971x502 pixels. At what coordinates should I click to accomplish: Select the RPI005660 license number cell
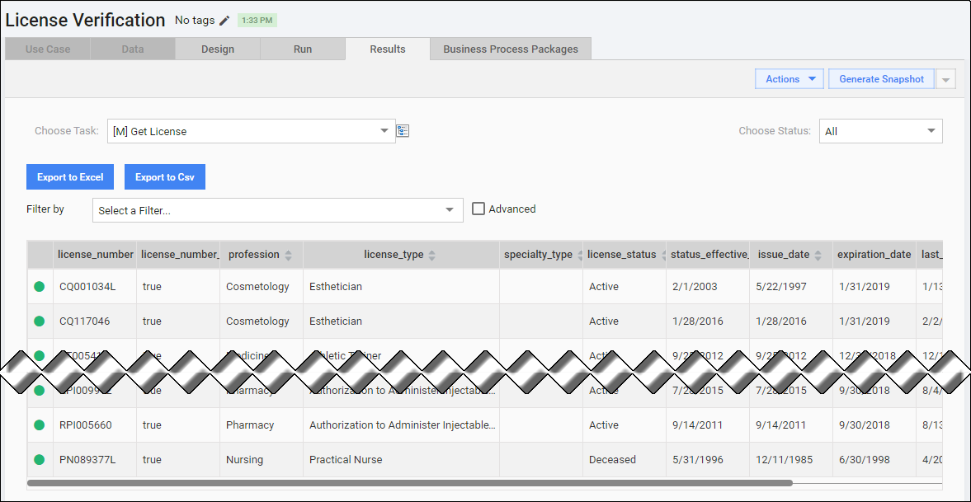[95, 425]
